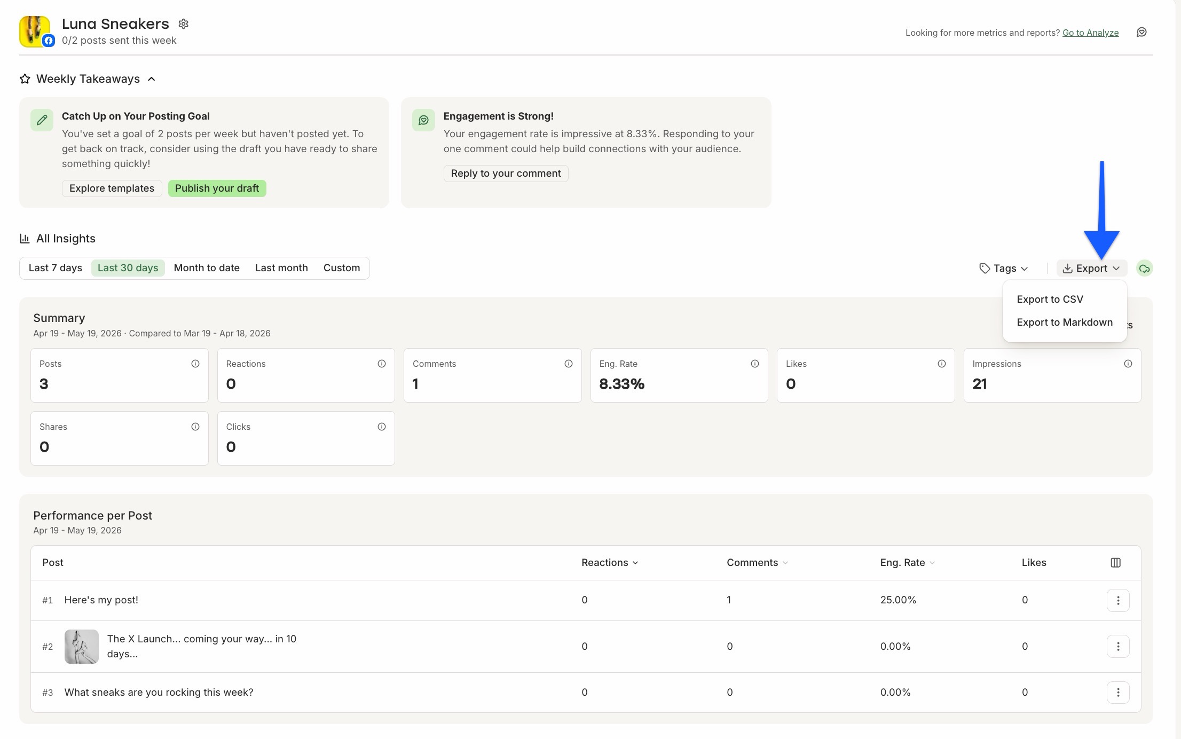The height and width of the screenshot is (739, 1181).
Task: Toggle the Export dropdown button
Action: (x=1091, y=269)
